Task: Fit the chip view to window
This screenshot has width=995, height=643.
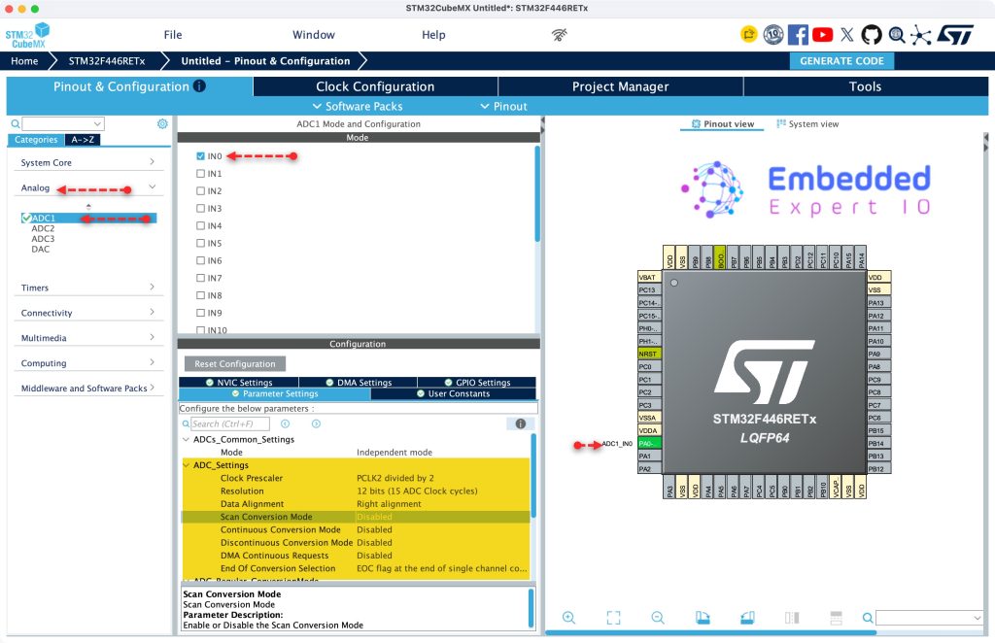Action: tap(613, 617)
